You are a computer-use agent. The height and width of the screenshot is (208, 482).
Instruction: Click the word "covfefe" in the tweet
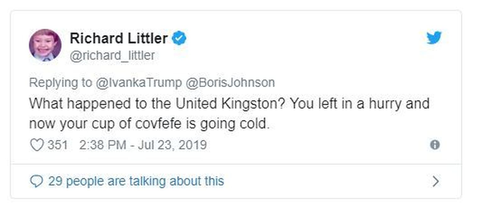tap(158, 124)
